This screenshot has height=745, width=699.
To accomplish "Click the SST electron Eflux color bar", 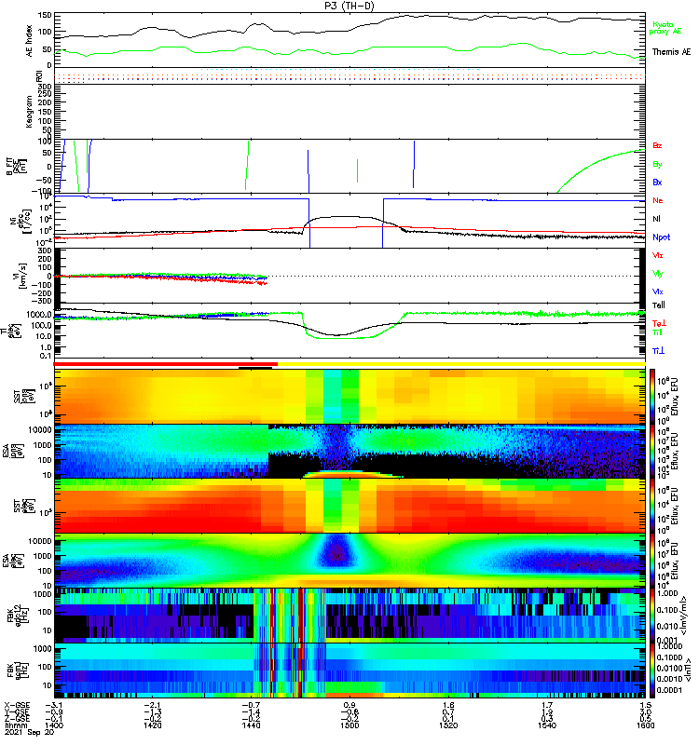I will pyautogui.click(x=651, y=506).
